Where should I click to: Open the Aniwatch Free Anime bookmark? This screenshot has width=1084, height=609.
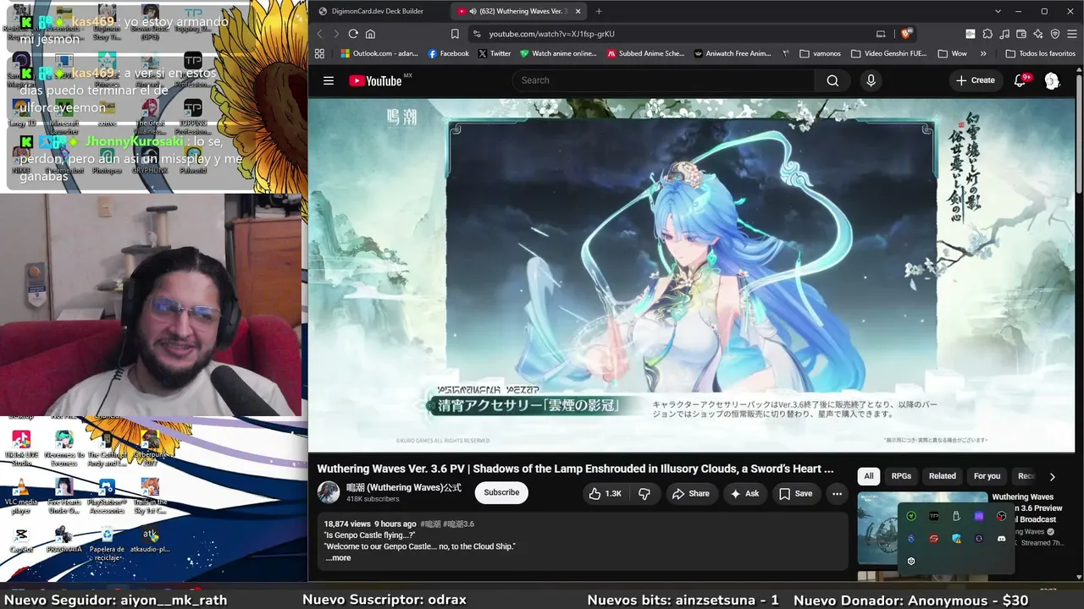732,53
